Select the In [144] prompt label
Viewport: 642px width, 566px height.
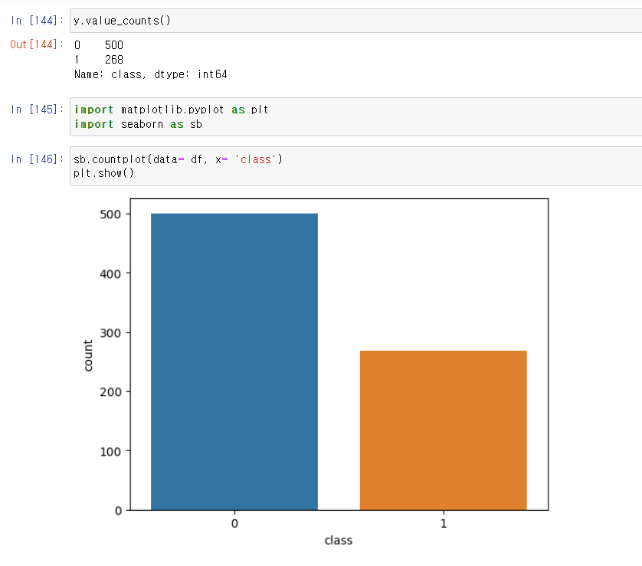tap(37, 21)
